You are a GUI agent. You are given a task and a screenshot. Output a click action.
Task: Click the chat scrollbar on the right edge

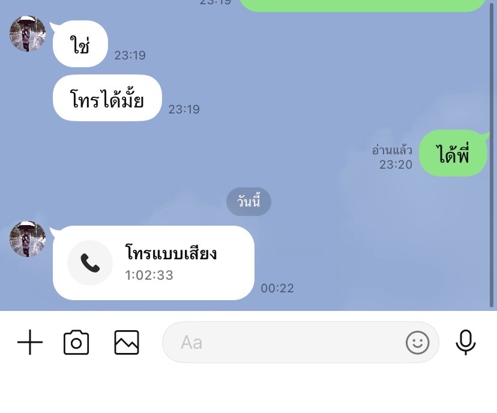pos(492,155)
